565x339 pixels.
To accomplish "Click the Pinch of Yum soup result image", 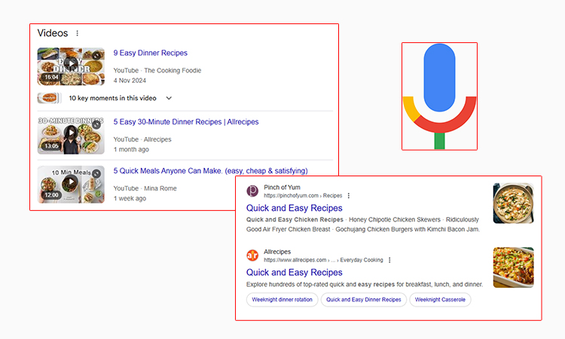I will click(513, 203).
